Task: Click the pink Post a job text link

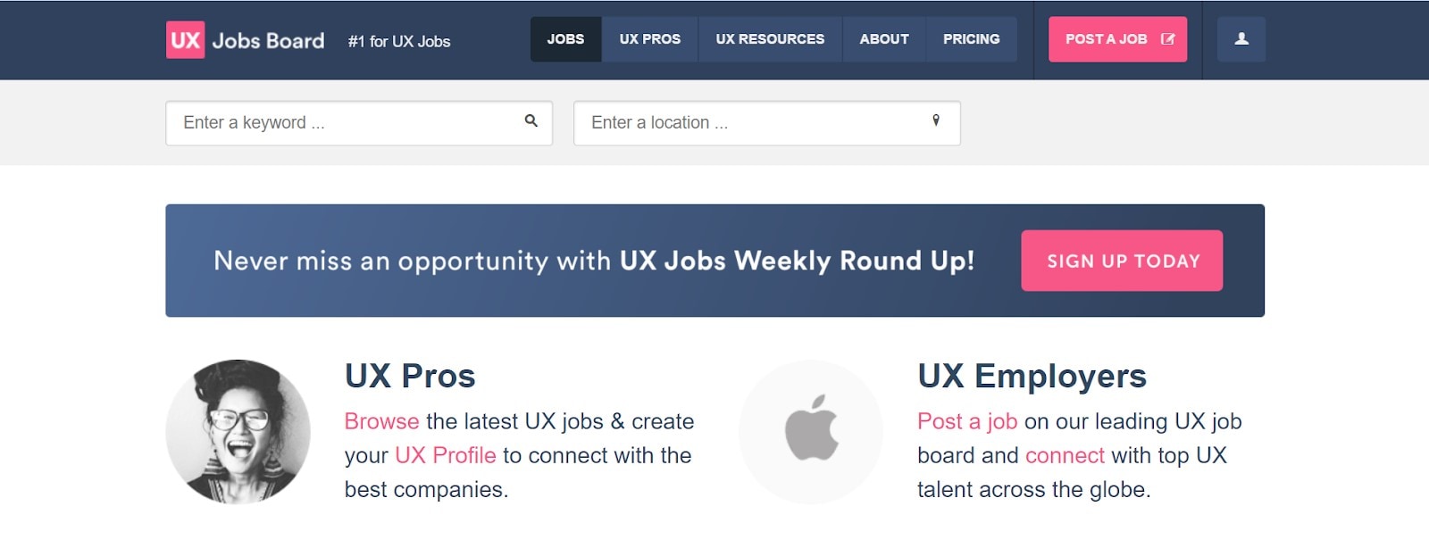Action: click(967, 421)
